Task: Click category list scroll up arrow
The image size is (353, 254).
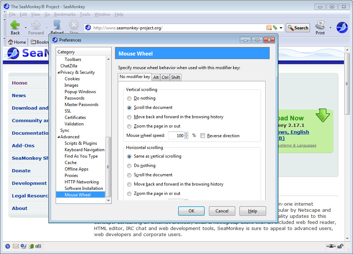Action: 108,59
